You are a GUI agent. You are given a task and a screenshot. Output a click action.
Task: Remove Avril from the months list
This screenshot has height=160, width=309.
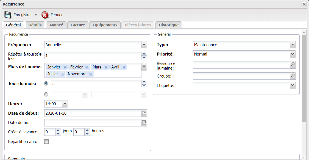click(124, 67)
